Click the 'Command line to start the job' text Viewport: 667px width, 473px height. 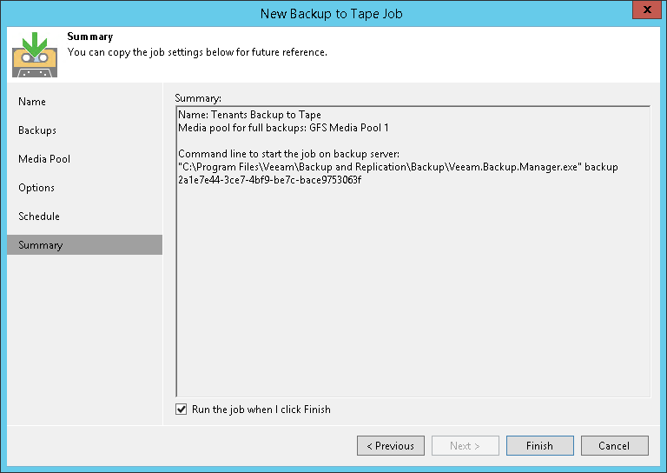pyautogui.click(x=287, y=154)
